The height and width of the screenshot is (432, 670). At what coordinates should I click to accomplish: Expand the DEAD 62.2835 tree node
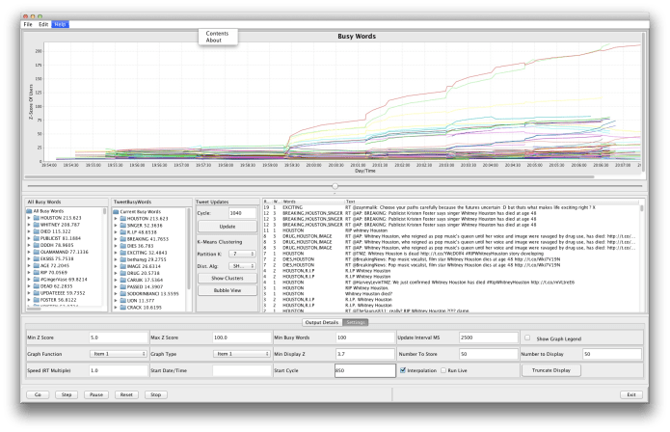(x=29, y=286)
